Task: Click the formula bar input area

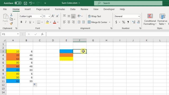Action: point(107,34)
